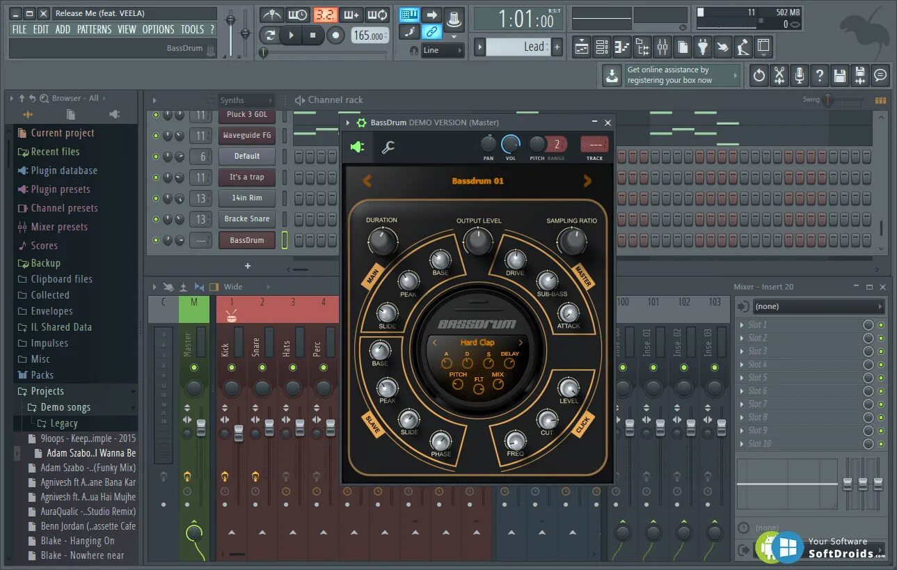
Task: Mute the Default channel green light
Action: (156, 157)
